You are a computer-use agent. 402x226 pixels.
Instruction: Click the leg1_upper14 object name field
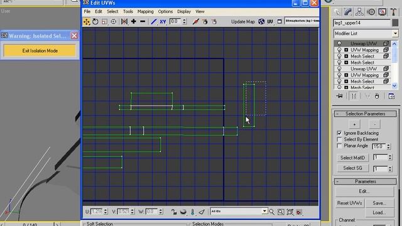coord(362,23)
